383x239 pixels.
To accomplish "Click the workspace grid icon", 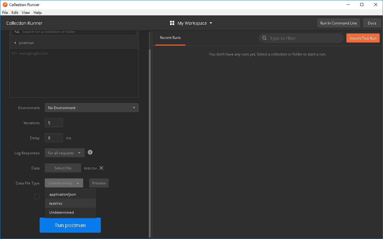I will pos(172,23).
